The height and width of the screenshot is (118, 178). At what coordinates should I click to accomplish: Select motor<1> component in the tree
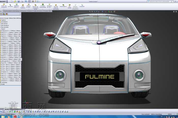tap(11, 54)
